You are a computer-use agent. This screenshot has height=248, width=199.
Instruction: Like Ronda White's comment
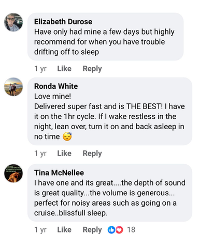pyautogui.click(x=64, y=153)
